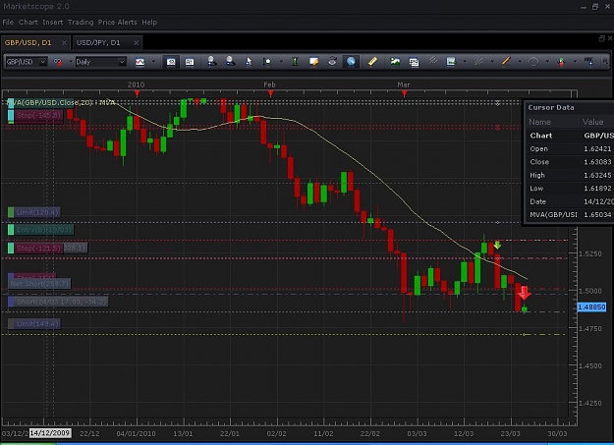The width and height of the screenshot is (614, 445).
Task: Click the zoom out magnifier icon
Action: (x=230, y=62)
